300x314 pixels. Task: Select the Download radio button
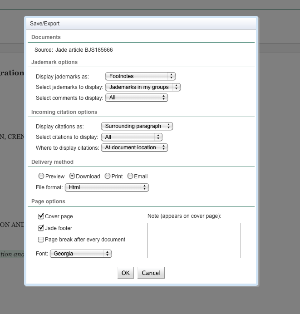72,176
